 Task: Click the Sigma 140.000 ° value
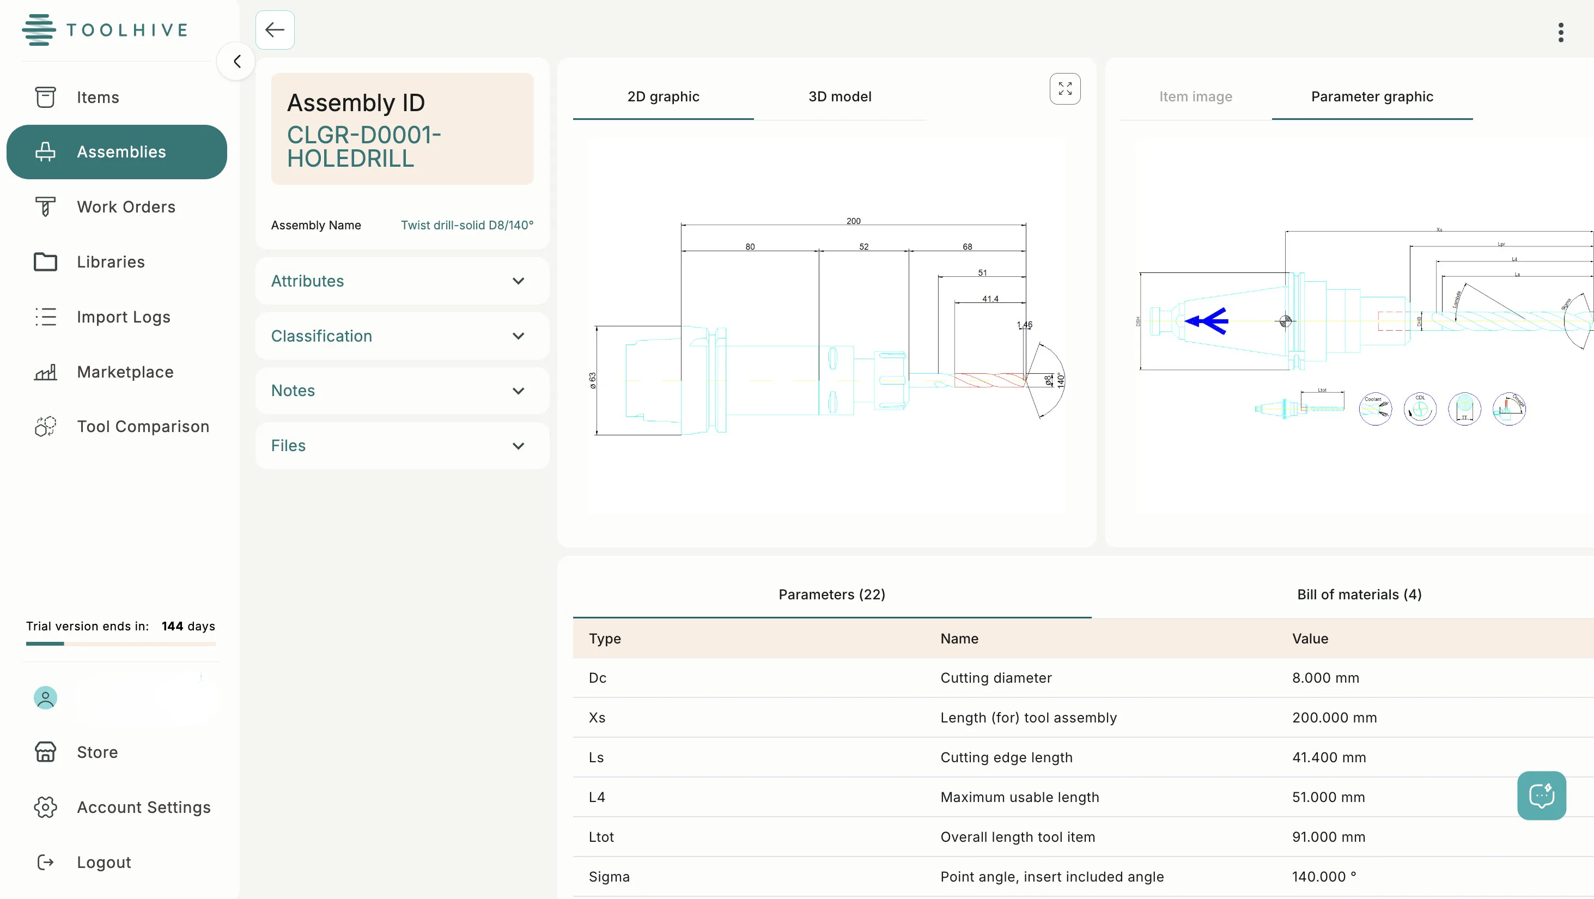(x=1324, y=877)
